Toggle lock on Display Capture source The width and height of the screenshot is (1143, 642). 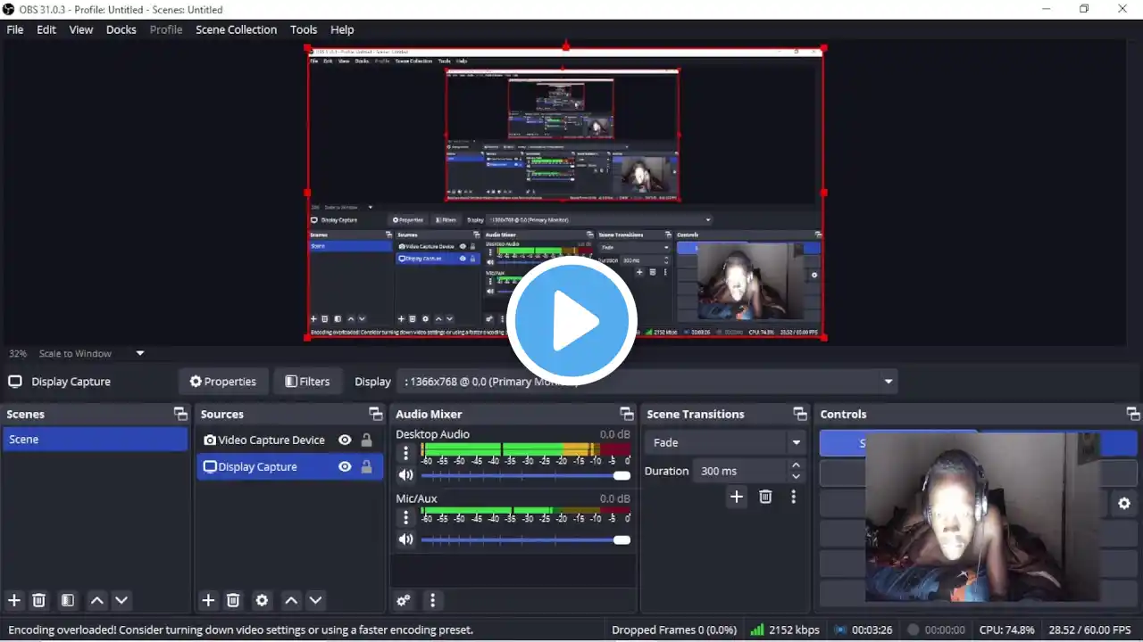[x=366, y=467]
